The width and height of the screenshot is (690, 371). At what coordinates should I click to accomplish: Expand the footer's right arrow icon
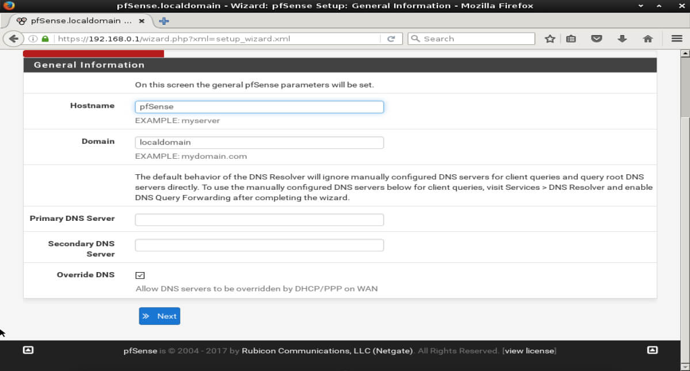[652, 350]
